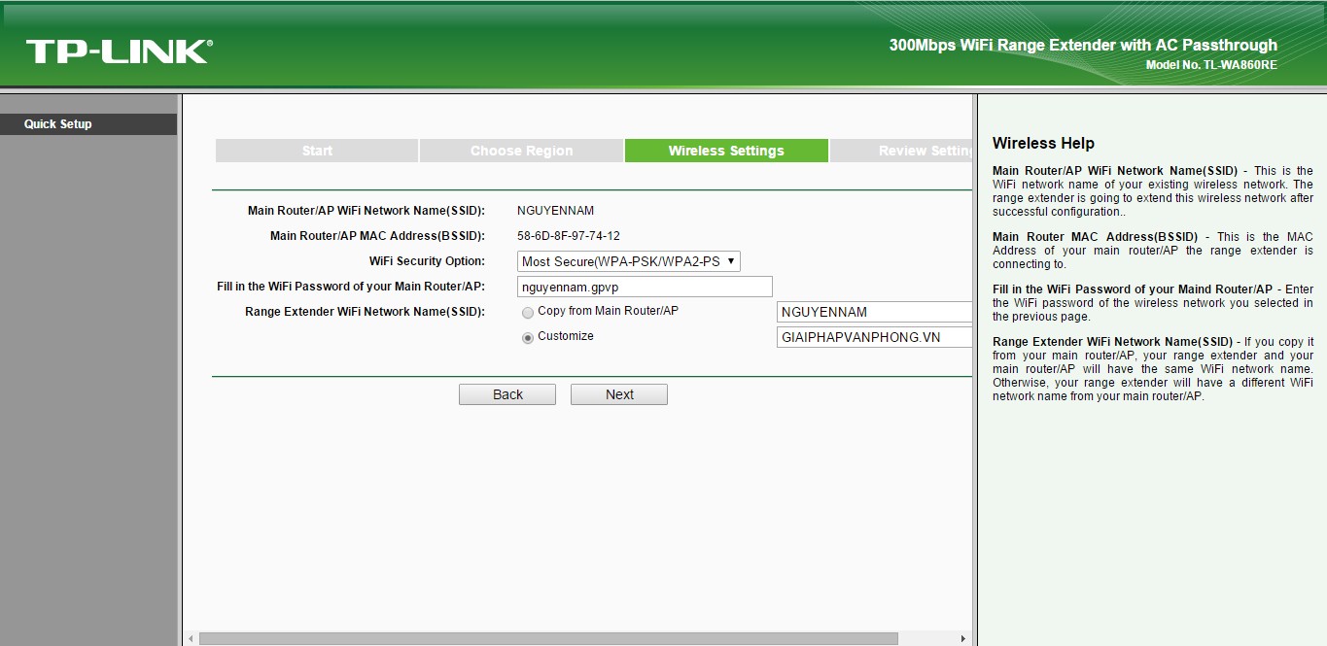
Task: Click Range Extender WiFi Network Name(SSID) label
Action: [365, 312]
